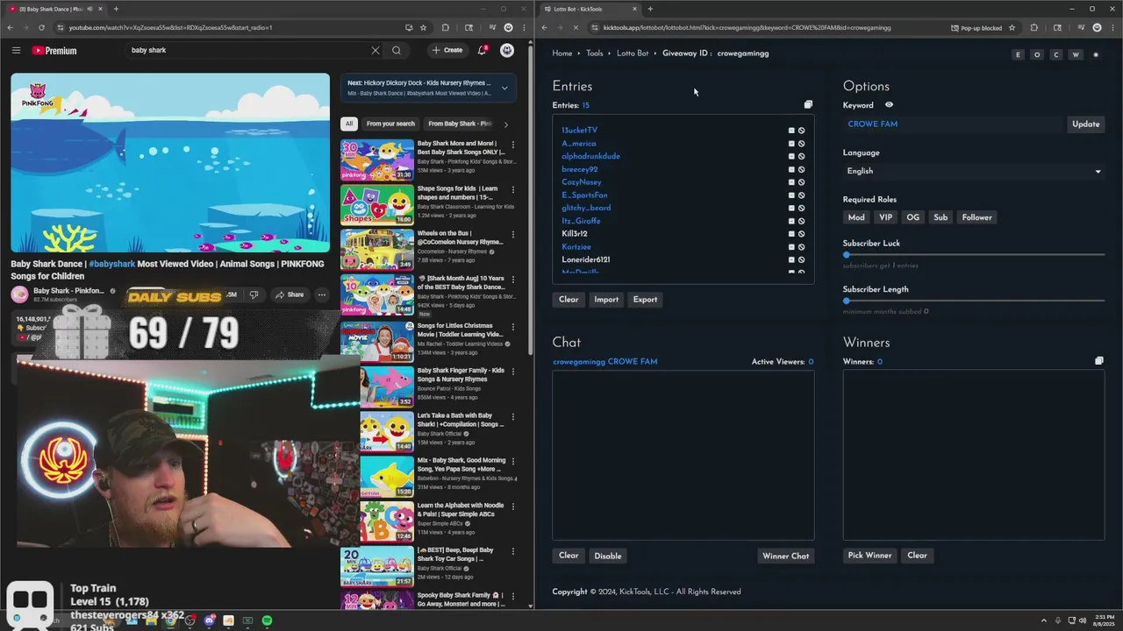Image resolution: width=1123 pixels, height=631 pixels.
Task: Remove entry Itz_Giraffe using its square icon
Action: point(791,221)
